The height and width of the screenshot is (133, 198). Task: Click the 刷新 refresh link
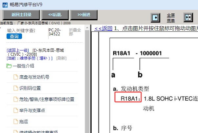[61, 58]
